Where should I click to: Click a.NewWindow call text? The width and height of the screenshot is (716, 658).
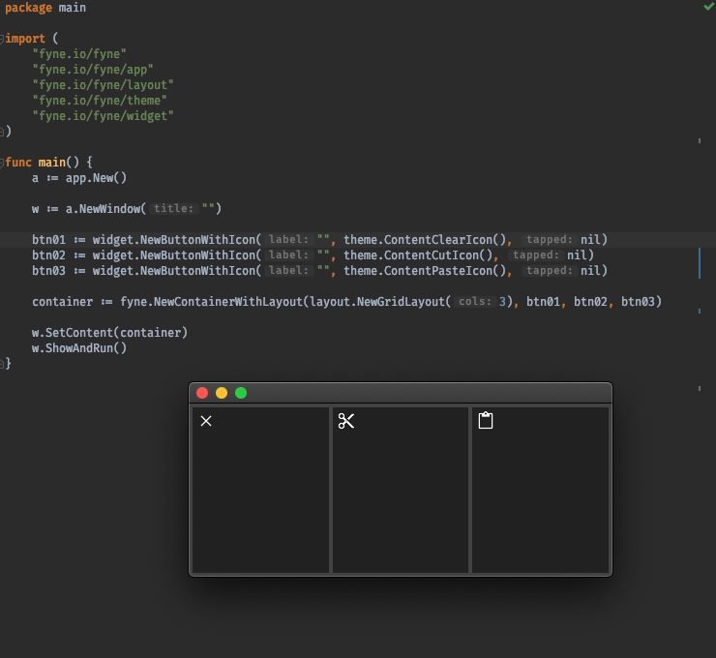[x=104, y=209]
